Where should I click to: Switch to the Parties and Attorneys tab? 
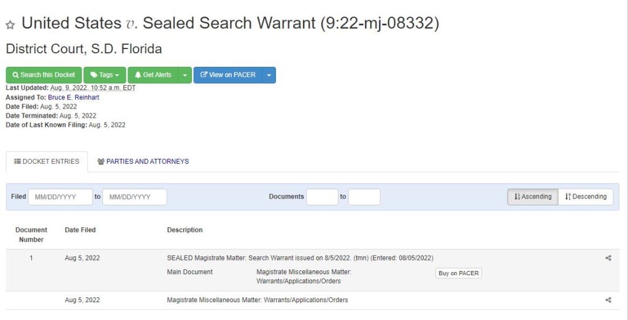coord(143,162)
